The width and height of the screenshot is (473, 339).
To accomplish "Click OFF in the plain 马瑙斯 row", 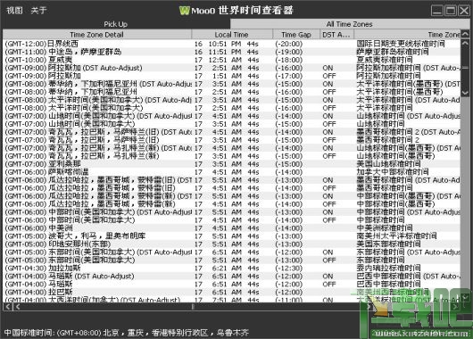I will (x=328, y=284).
